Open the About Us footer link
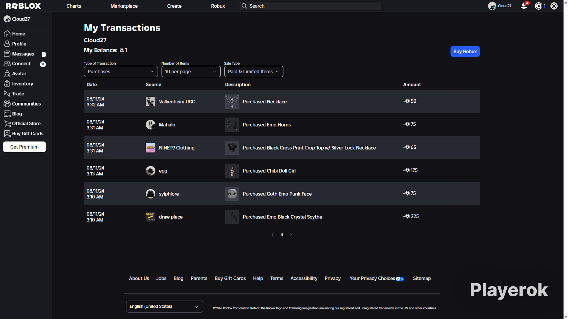Image resolution: width=568 pixels, height=319 pixels. pyautogui.click(x=139, y=278)
